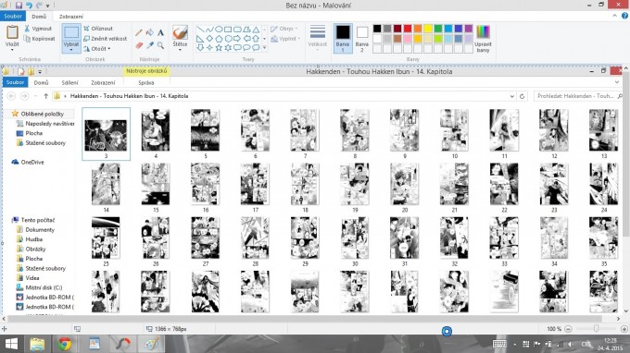
Task: Click Oříznout crop tool
Action: click(x=98, y=29)
